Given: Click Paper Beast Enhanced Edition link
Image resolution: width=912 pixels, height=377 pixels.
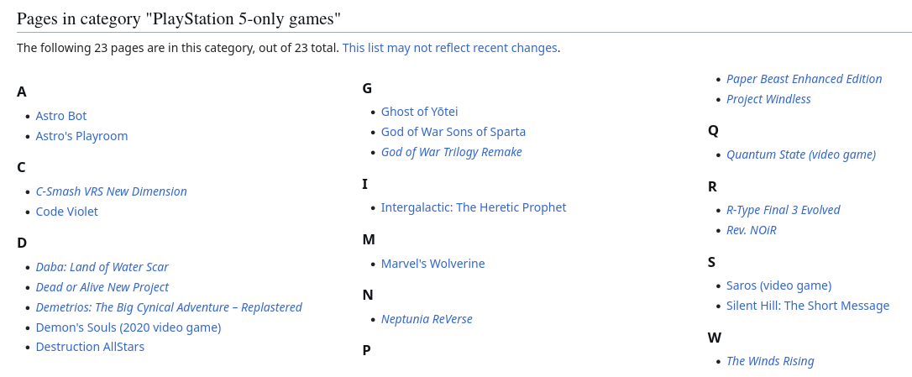Looking at the screenshot, I should tap(804, 79).
